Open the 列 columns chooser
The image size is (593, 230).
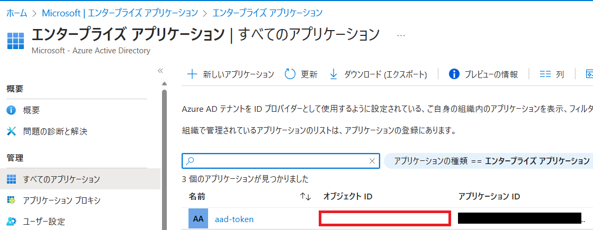552,74
